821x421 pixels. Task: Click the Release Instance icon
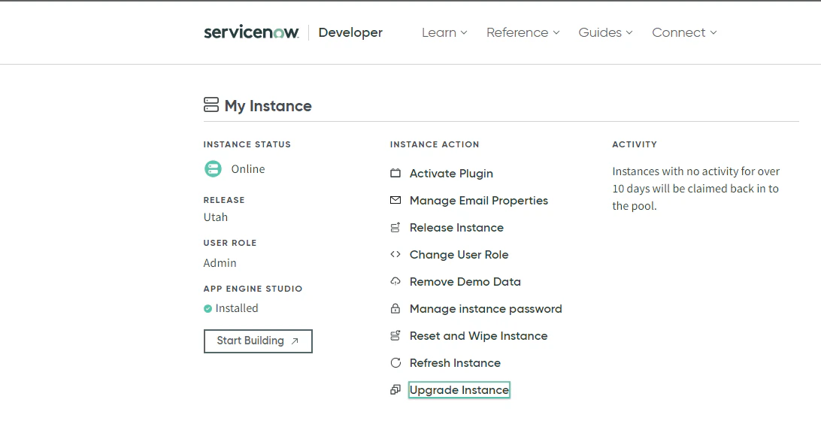coord(395,227)
